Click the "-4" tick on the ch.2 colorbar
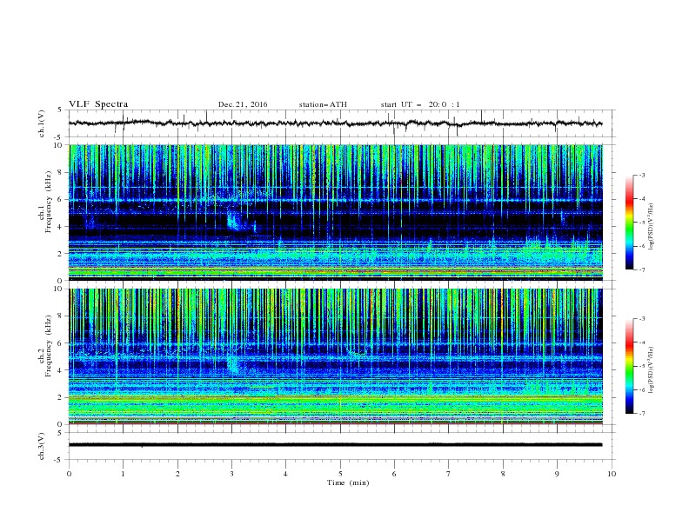 (x=641, y=342)
